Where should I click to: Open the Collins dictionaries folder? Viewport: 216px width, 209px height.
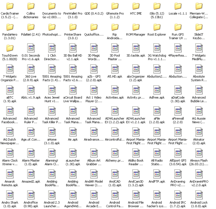(x=31, y=6)
